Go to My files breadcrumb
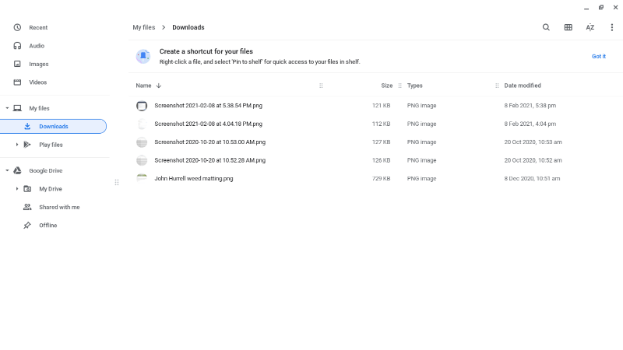The width and height of the screenshot is (623, 350). pos(144,27)
